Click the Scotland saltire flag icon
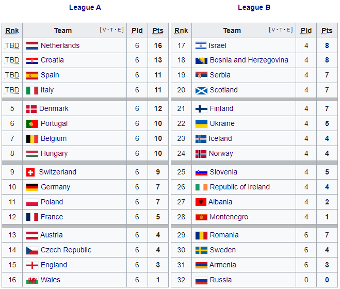The width and height of the screenshot is (340, 289). pyautogui.click(x=201, y=90)
